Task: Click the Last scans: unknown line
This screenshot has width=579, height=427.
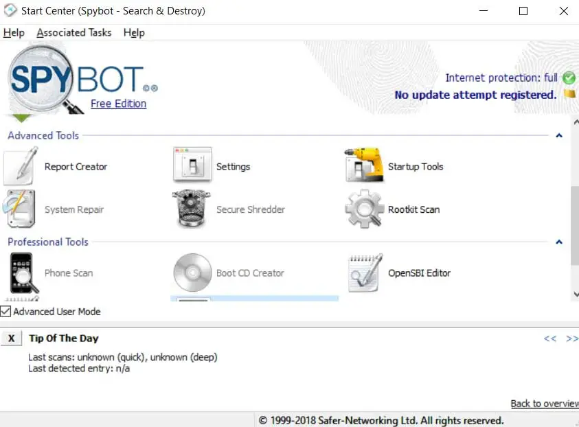Action: pos(122,357)
